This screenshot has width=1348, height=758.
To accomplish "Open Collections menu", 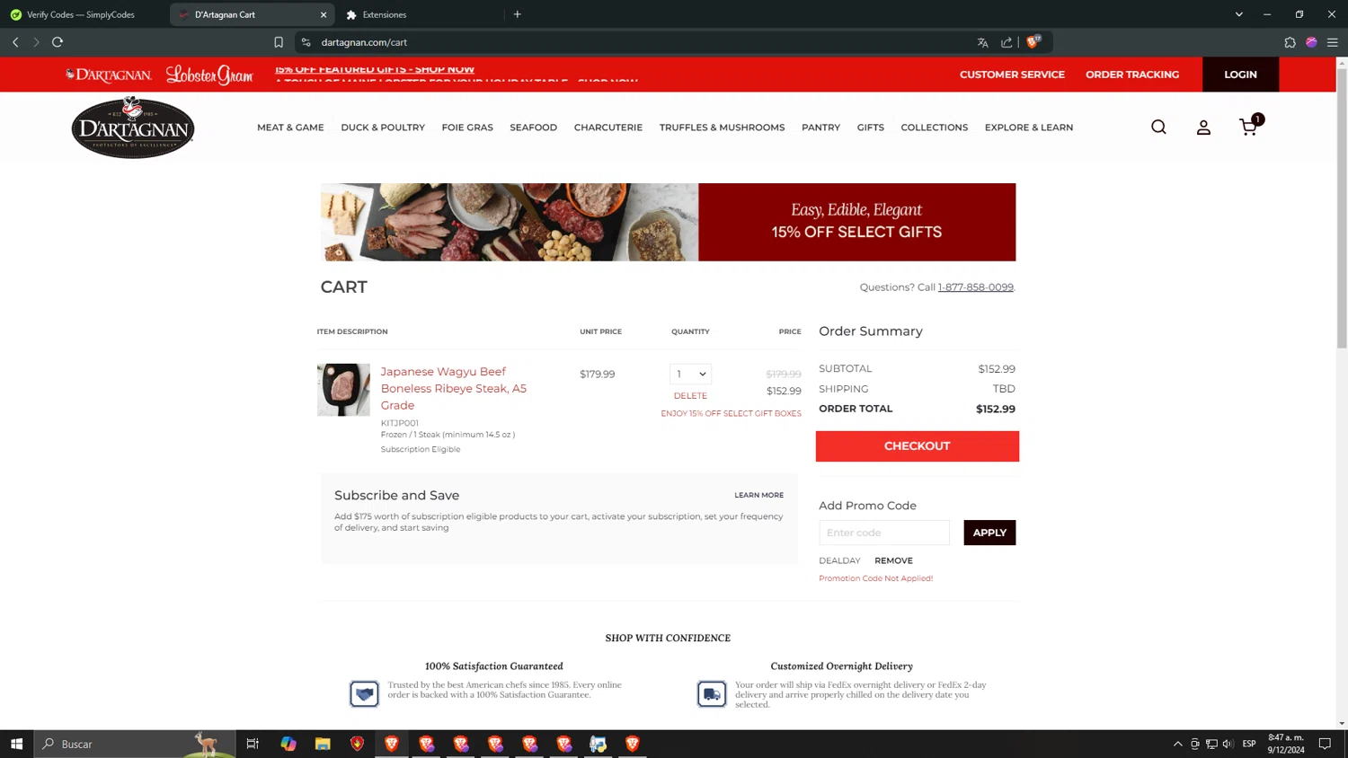I will 935,128.
